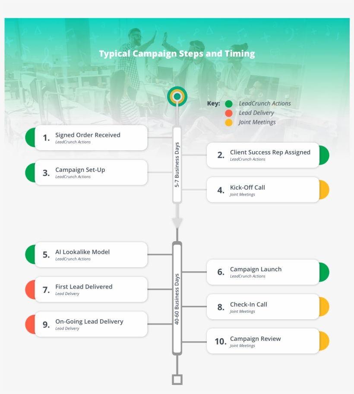
Task: Click red tab beside First Lead Delivered
Action: [30, 289]
